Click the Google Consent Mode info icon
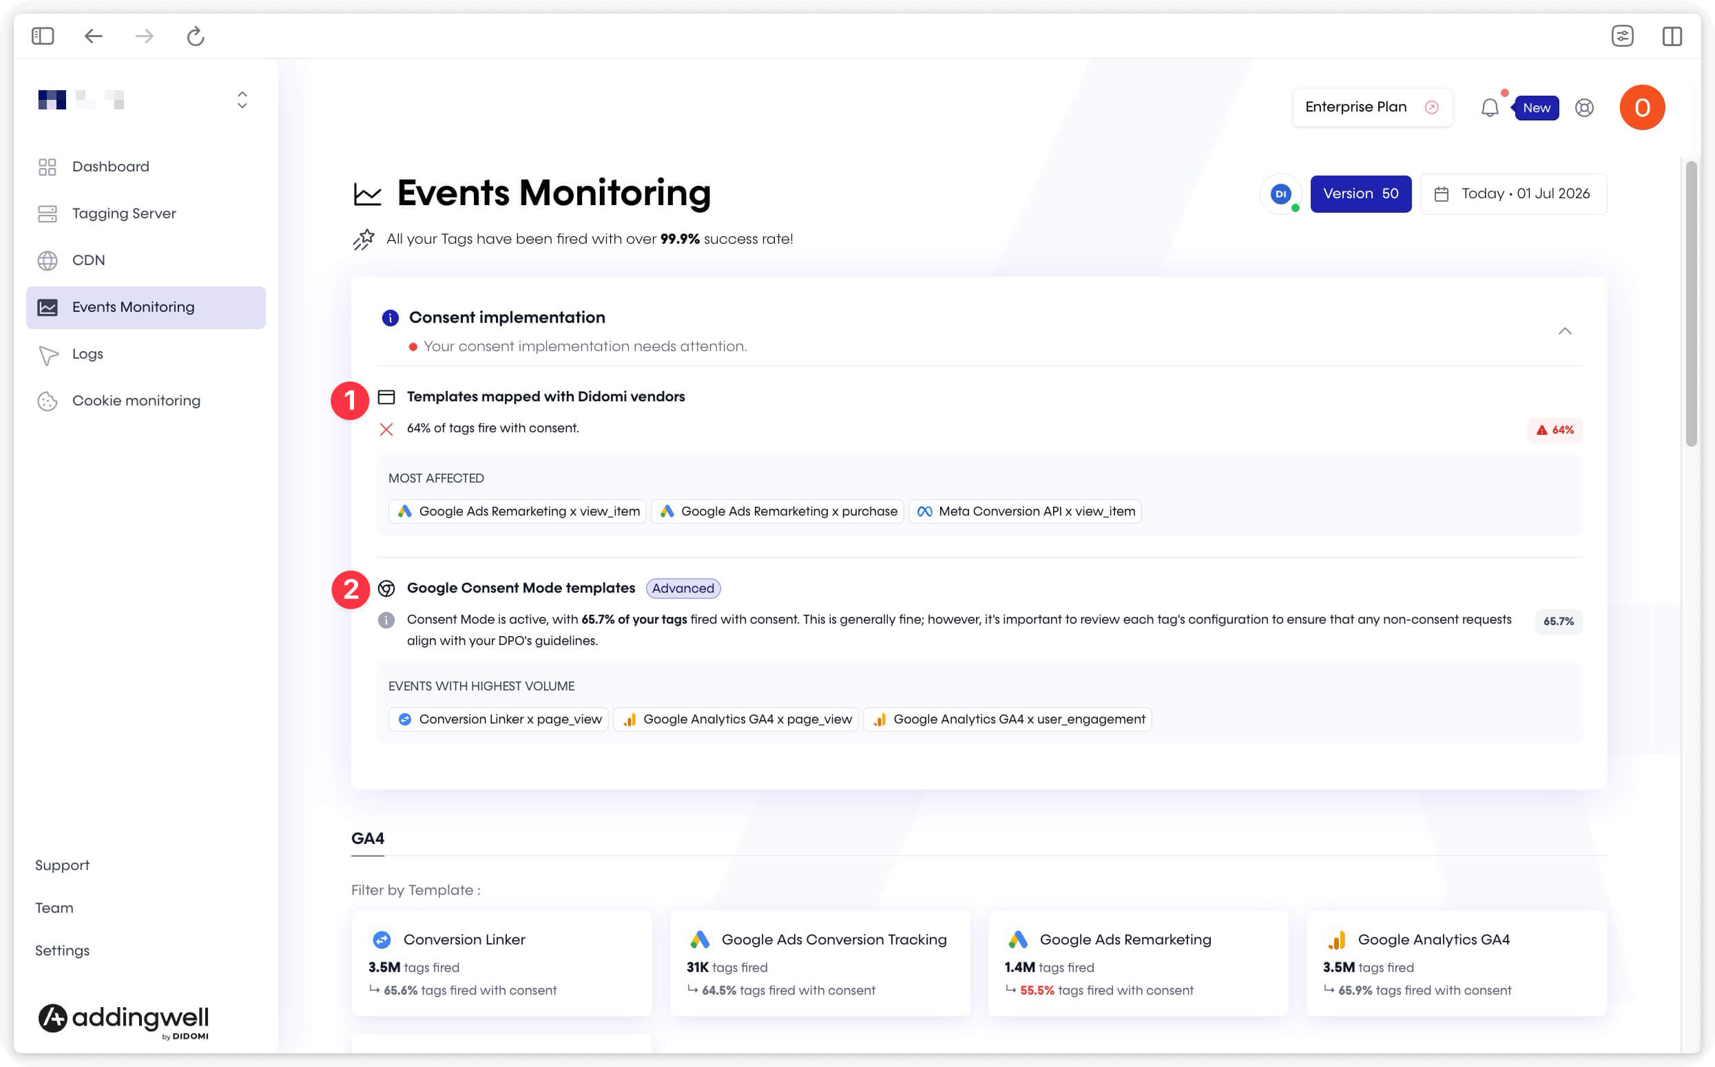 point(386,620)
